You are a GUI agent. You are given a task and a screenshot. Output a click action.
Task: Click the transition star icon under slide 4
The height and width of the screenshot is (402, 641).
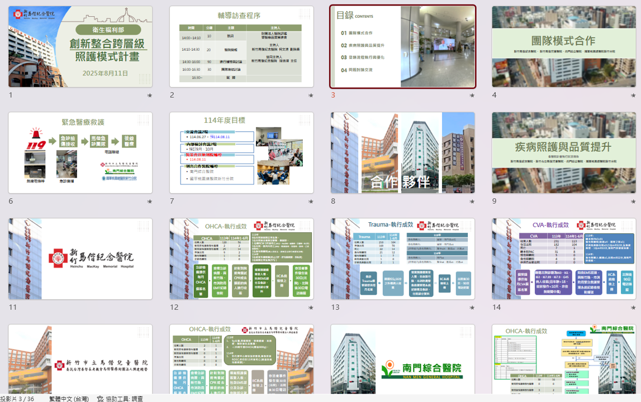[633, 95]
